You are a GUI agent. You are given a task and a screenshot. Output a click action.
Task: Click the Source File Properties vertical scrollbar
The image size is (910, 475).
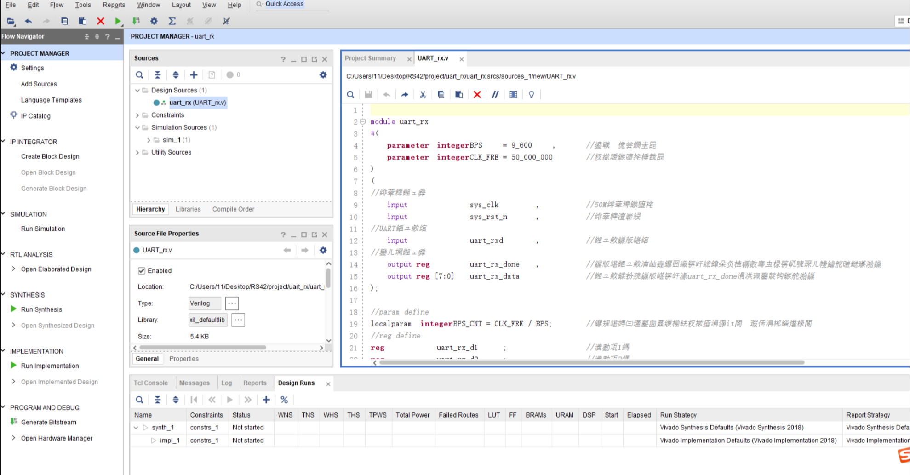[x=328, y=278]
